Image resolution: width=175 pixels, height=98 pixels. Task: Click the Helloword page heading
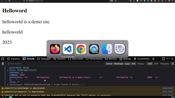14,11
